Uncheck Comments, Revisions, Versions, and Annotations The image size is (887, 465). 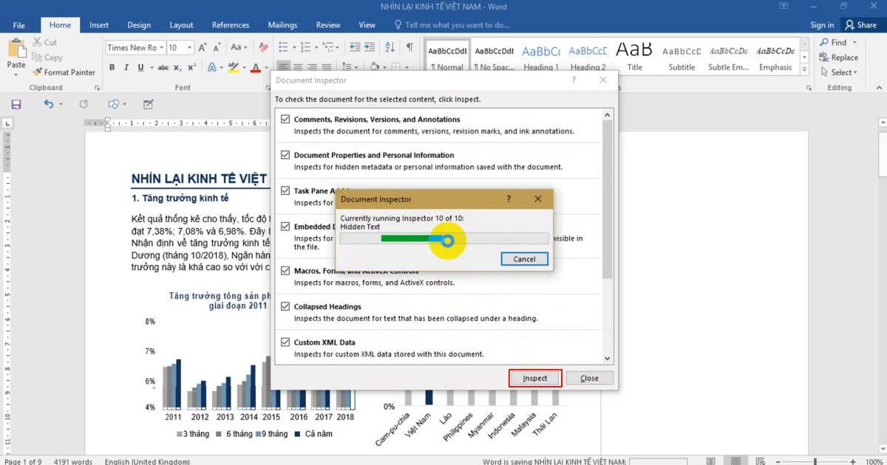click(285, 119)
